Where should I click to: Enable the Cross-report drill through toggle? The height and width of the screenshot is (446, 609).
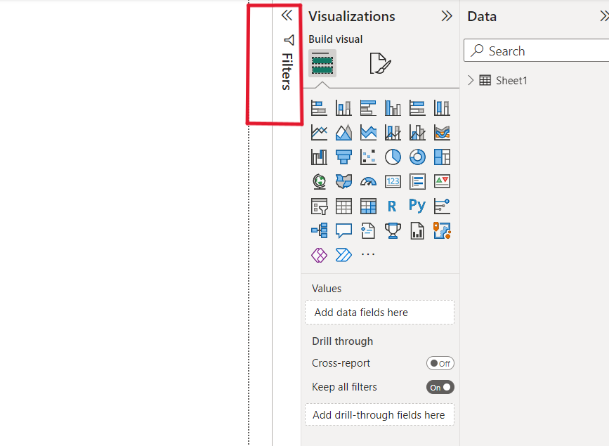tap(440, 363)
